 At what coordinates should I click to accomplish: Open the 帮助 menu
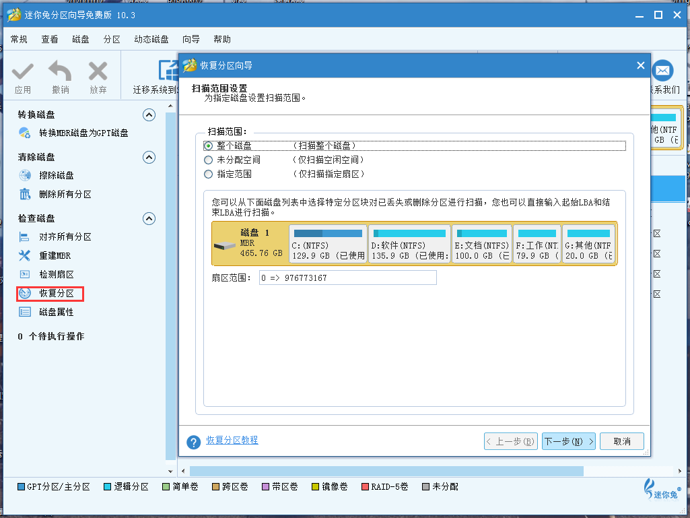(x=222, y=39)
